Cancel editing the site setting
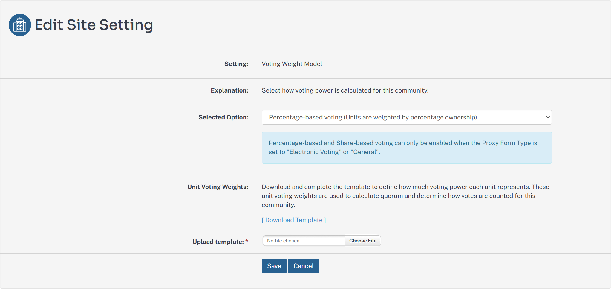Screen dimensions: 611x289 (303, 266)
